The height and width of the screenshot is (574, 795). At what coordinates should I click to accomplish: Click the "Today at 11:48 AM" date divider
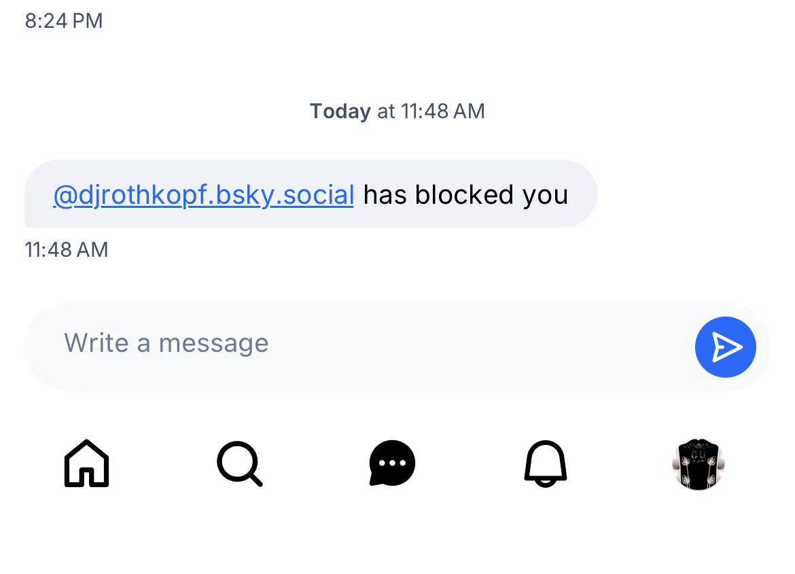point(397,111)
